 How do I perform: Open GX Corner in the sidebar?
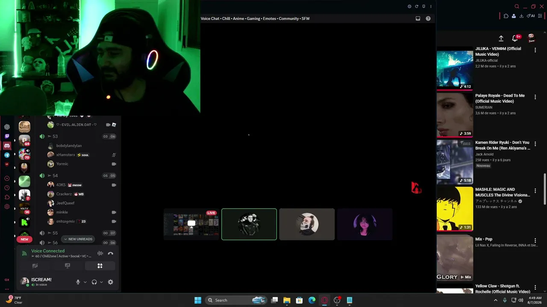(7, 280)
